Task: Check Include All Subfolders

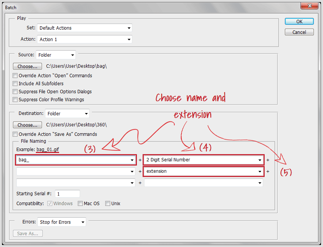Action: (x=15, y=83)
